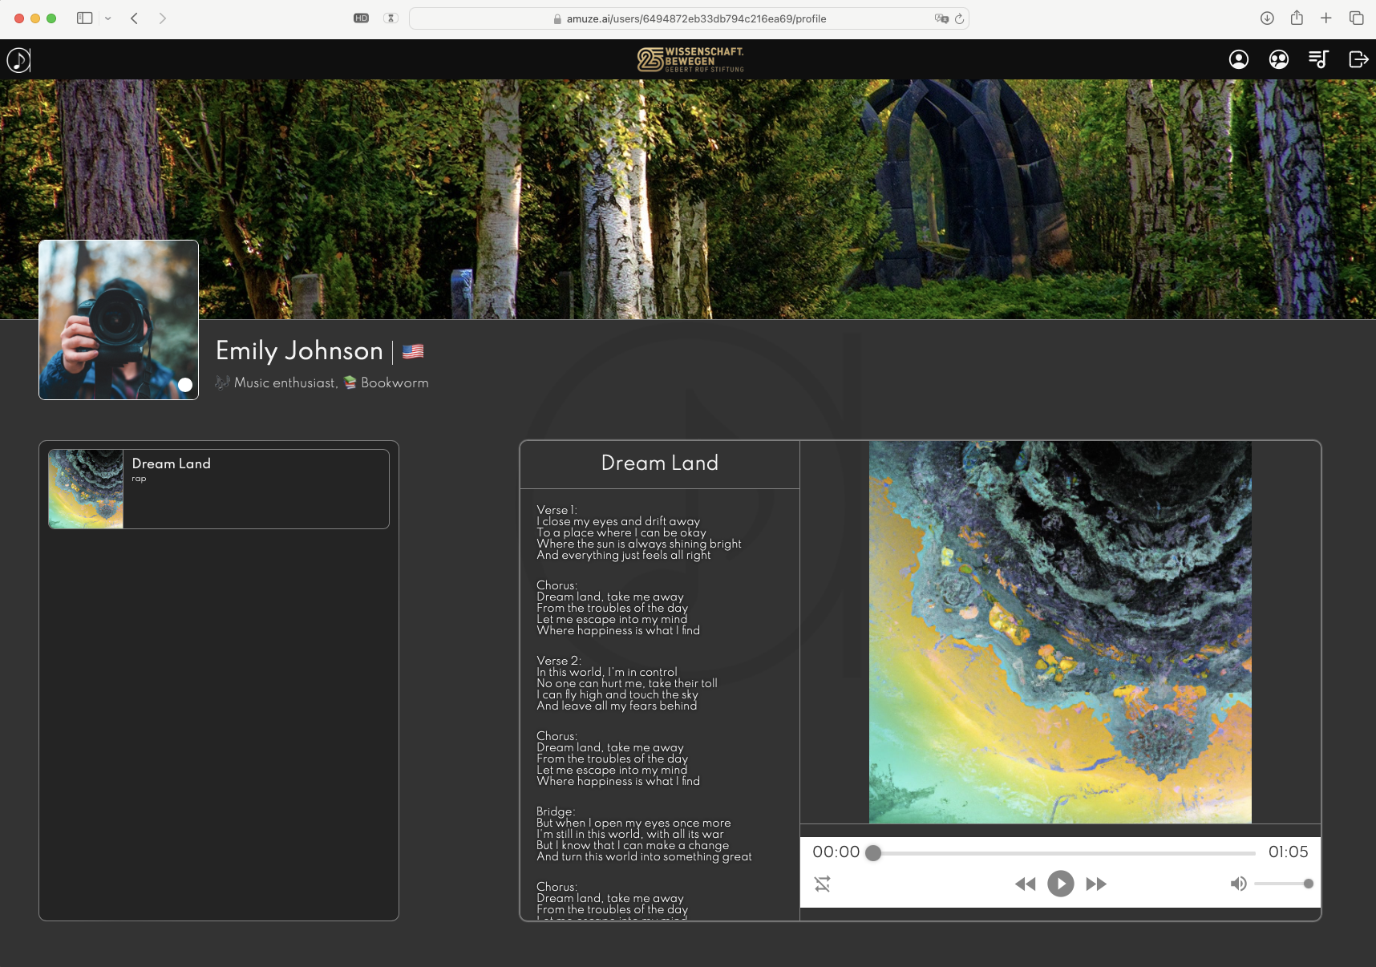
Task: Open Safari's Share button
Action: point(1297,18)
